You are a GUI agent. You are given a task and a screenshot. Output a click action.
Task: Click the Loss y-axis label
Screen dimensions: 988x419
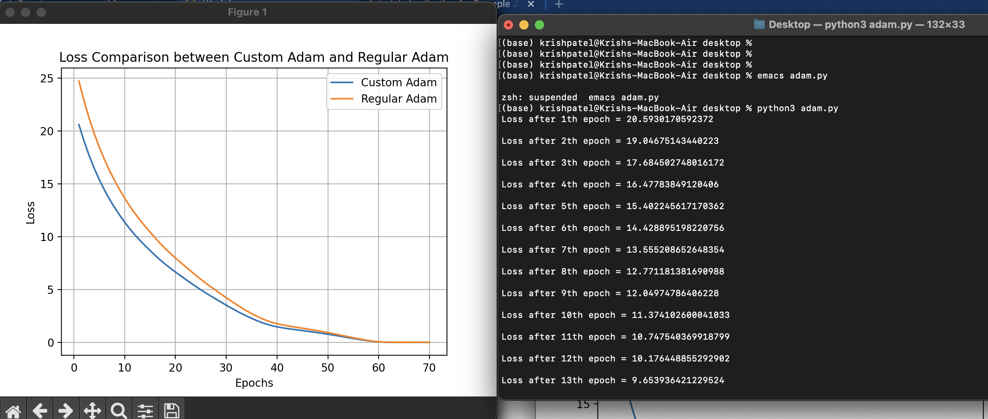[30, 213]
